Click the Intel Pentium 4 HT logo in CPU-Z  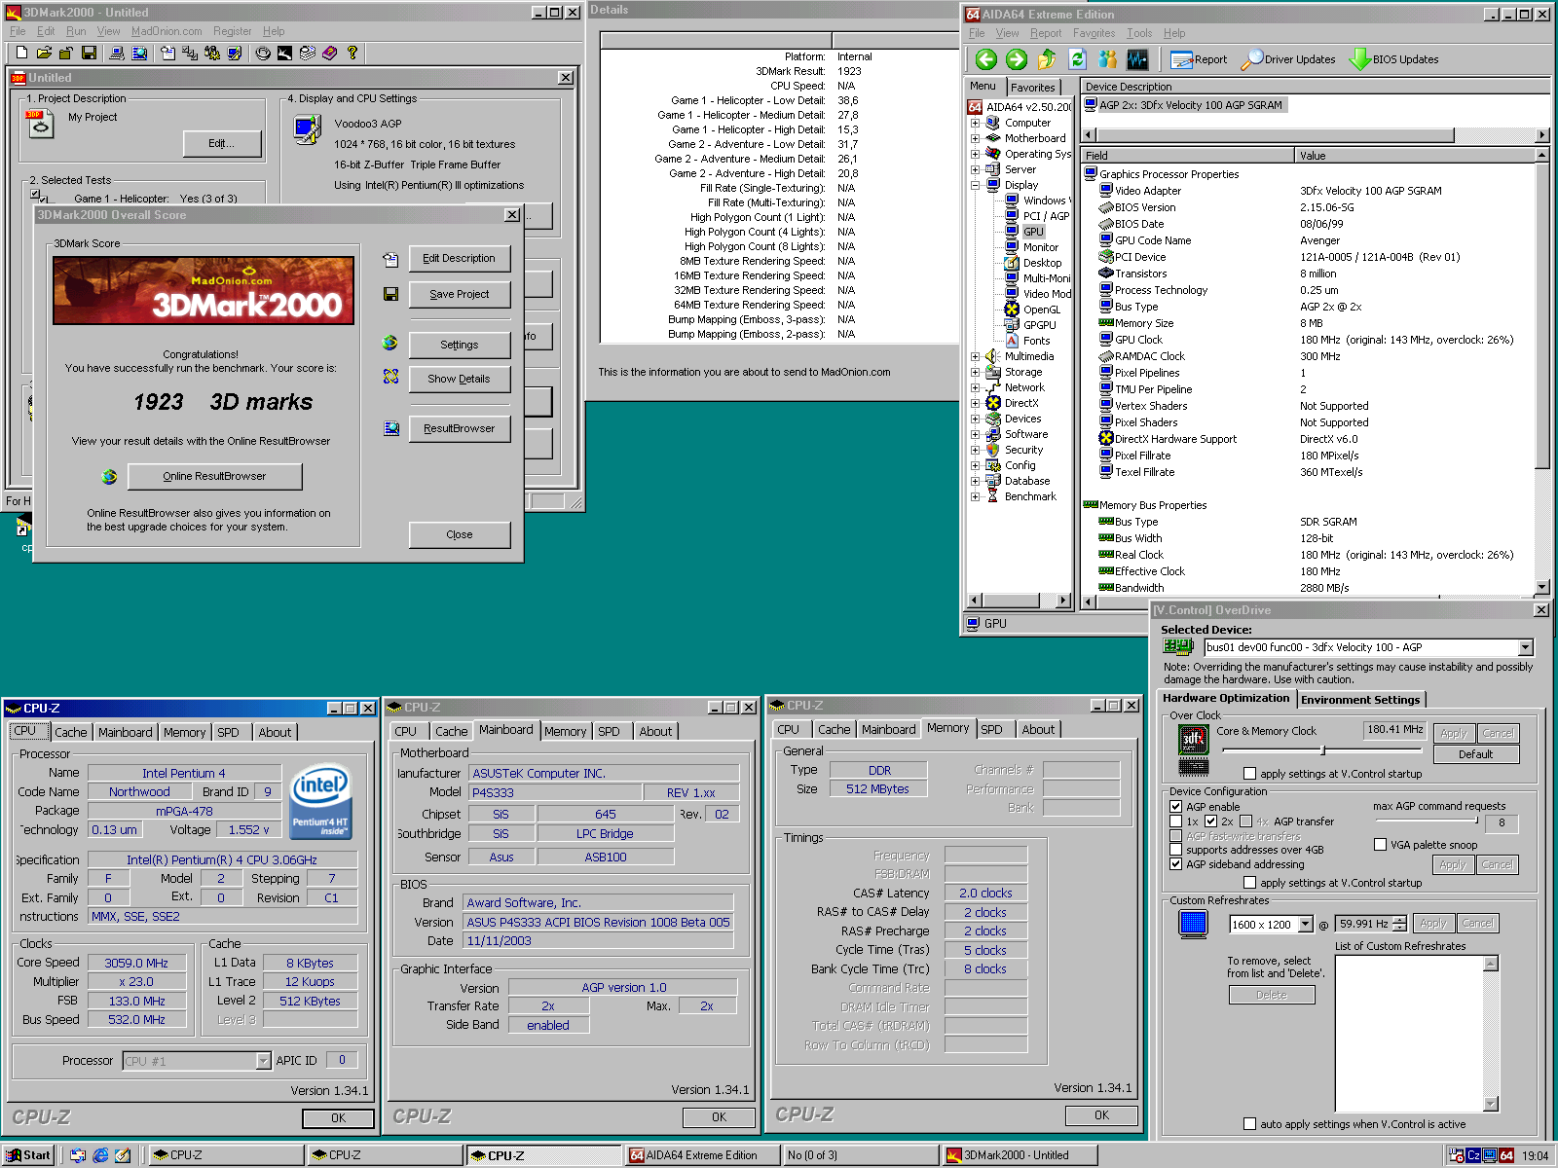pyautogui.click(x=320, y=801)
